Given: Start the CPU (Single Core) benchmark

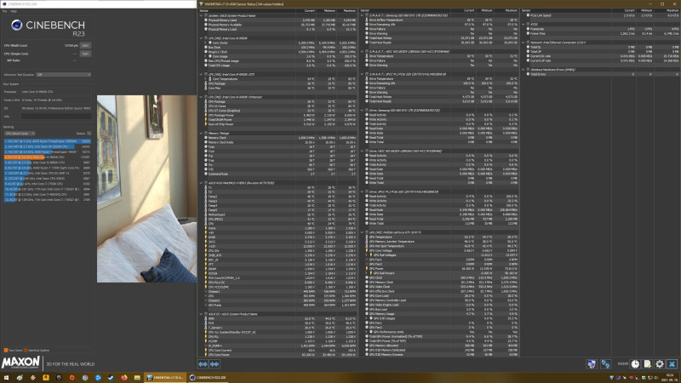Looking at the screenshot, I should coord(86,54).
